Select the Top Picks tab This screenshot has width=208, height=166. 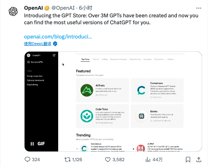[85, 59]
